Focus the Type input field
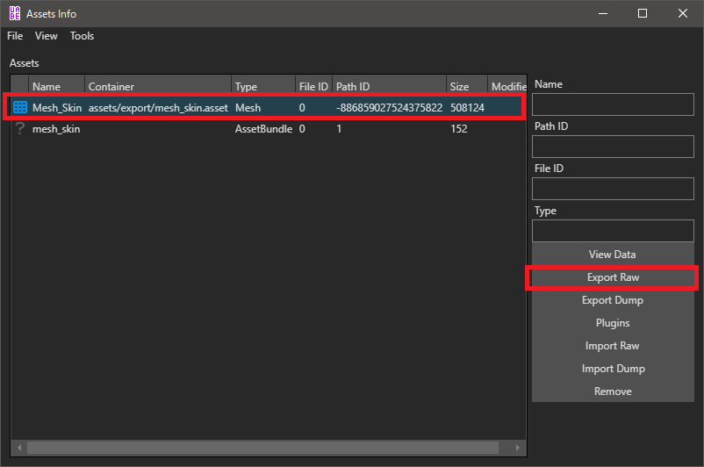The width and height of the screenshot is (704, 467). click(x=613, y=231)
